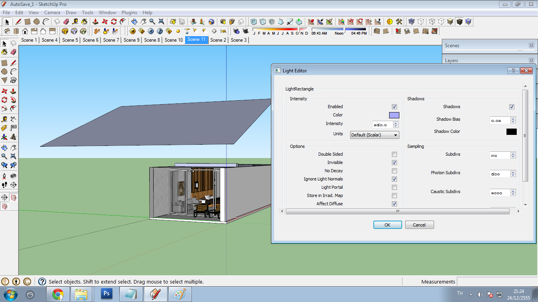This screenshot has height=302, width=538.
Task: Select the Eraser tool in top toolbar
Action: [x=66, y=22]
